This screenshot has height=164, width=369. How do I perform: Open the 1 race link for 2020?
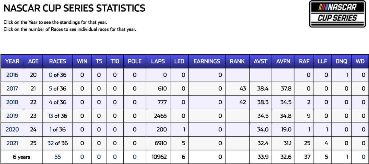click(x=50, y=129)
